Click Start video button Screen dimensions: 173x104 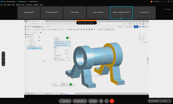pyautogui.click(x=79, y=101)
